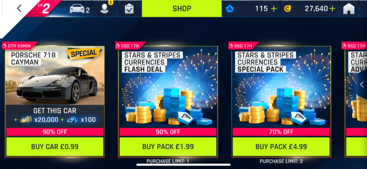
Task: Buy the Porsche for £0.99
Action: pos(55,146)
